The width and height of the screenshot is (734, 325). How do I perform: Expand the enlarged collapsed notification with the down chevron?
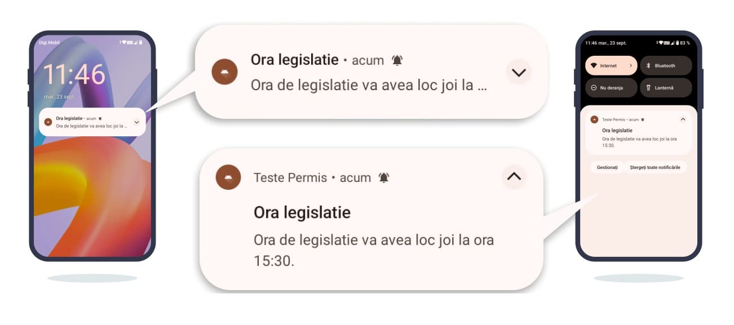pos(519,72)
